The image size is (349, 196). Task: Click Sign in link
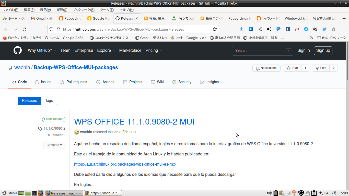(x=304, y=51)
